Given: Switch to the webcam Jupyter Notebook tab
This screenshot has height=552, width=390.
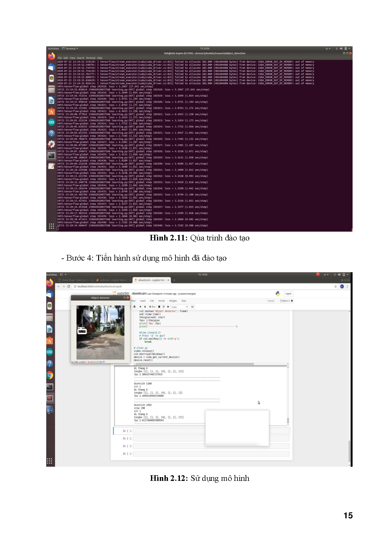Looking at the screenshot, I should (113, 280).
